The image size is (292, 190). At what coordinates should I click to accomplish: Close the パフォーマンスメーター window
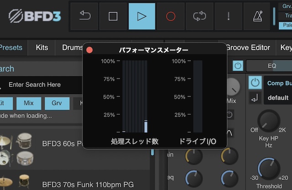pyautogui.click(x=90, y=49)
